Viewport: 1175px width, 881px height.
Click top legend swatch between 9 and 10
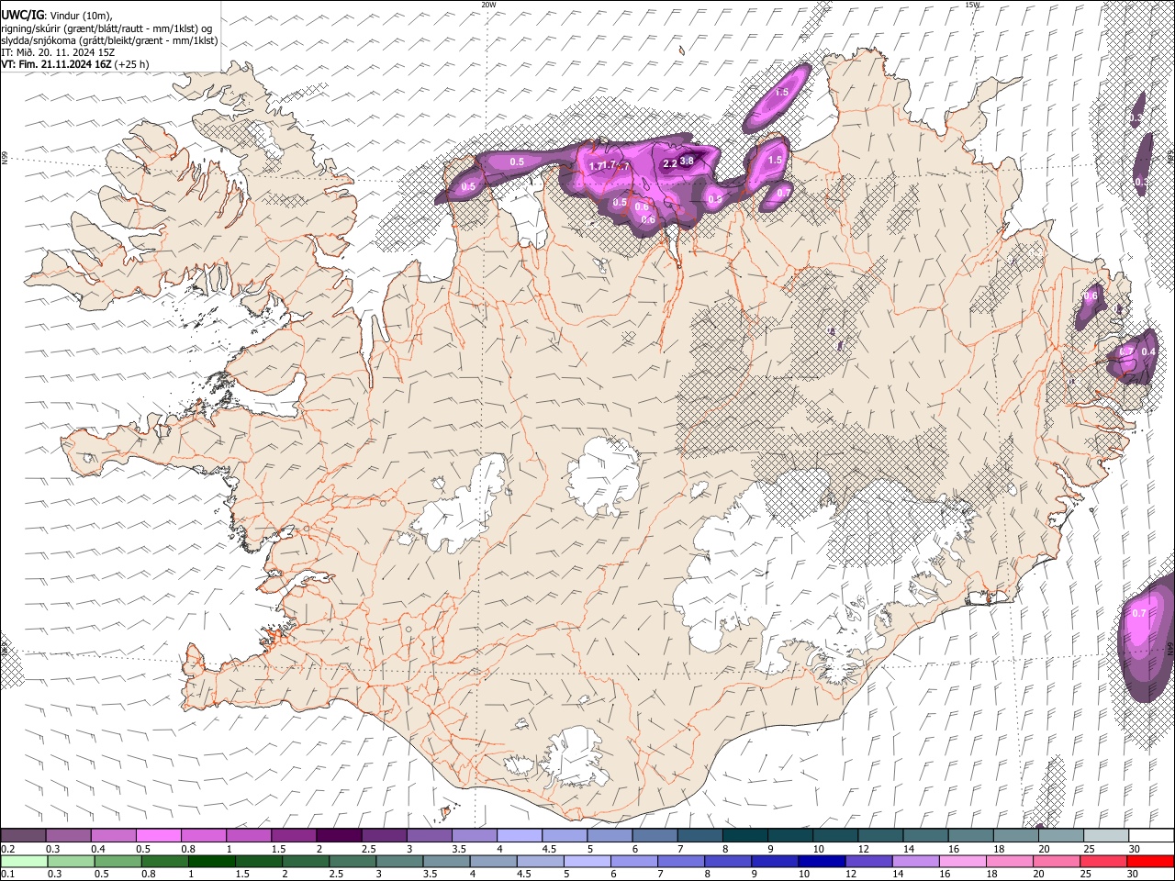pos(789,835)
